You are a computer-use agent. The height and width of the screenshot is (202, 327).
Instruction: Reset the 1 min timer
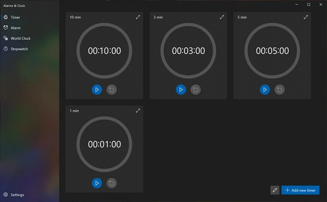point(111,183)
